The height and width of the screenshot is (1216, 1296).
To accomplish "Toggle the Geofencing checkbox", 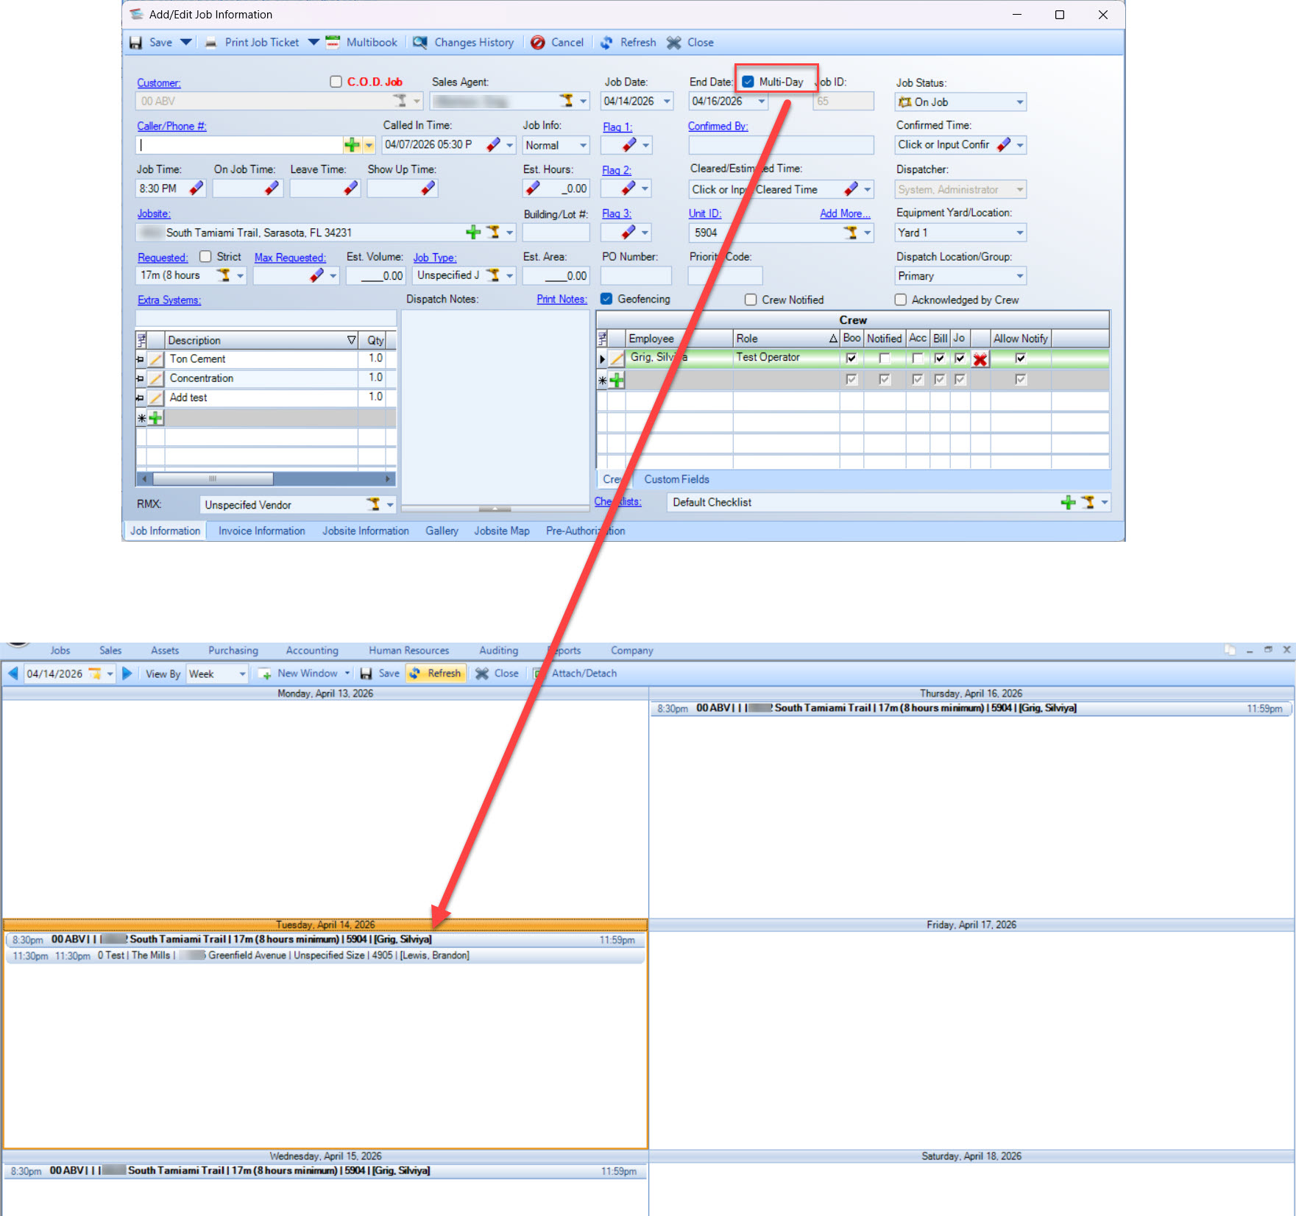I will (x=606, y=299).
